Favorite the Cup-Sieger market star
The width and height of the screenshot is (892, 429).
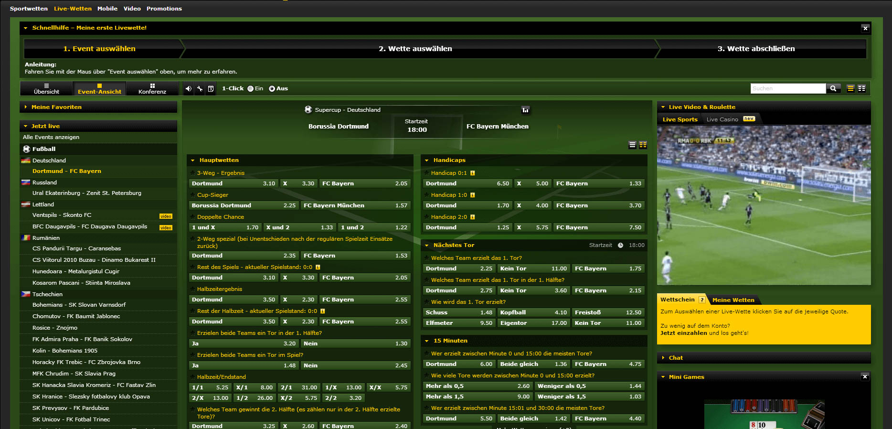tap(193, 195)
